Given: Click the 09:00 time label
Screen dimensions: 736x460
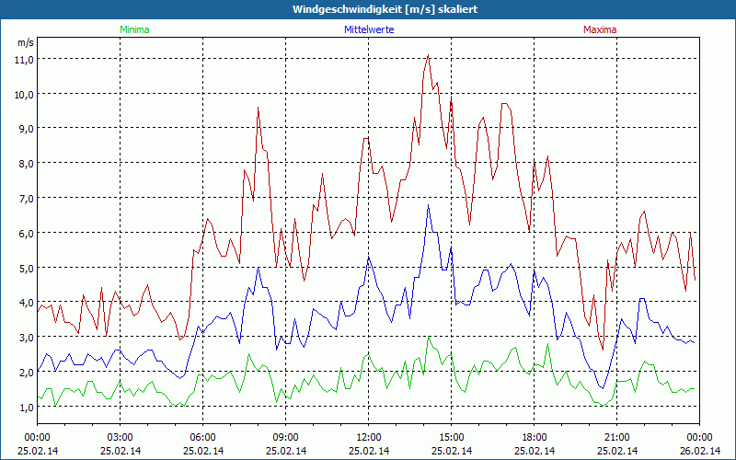Looking at the screenshot, I should [x=286, y=437].
